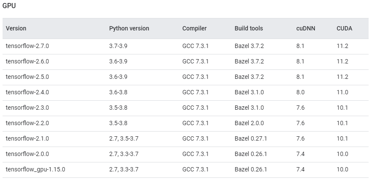The height and width of the screenshot is (180, 369).
Task: Click Python 3.5-3.8 in the tensorflow-2.2.0 row
Action: point(118,123)
